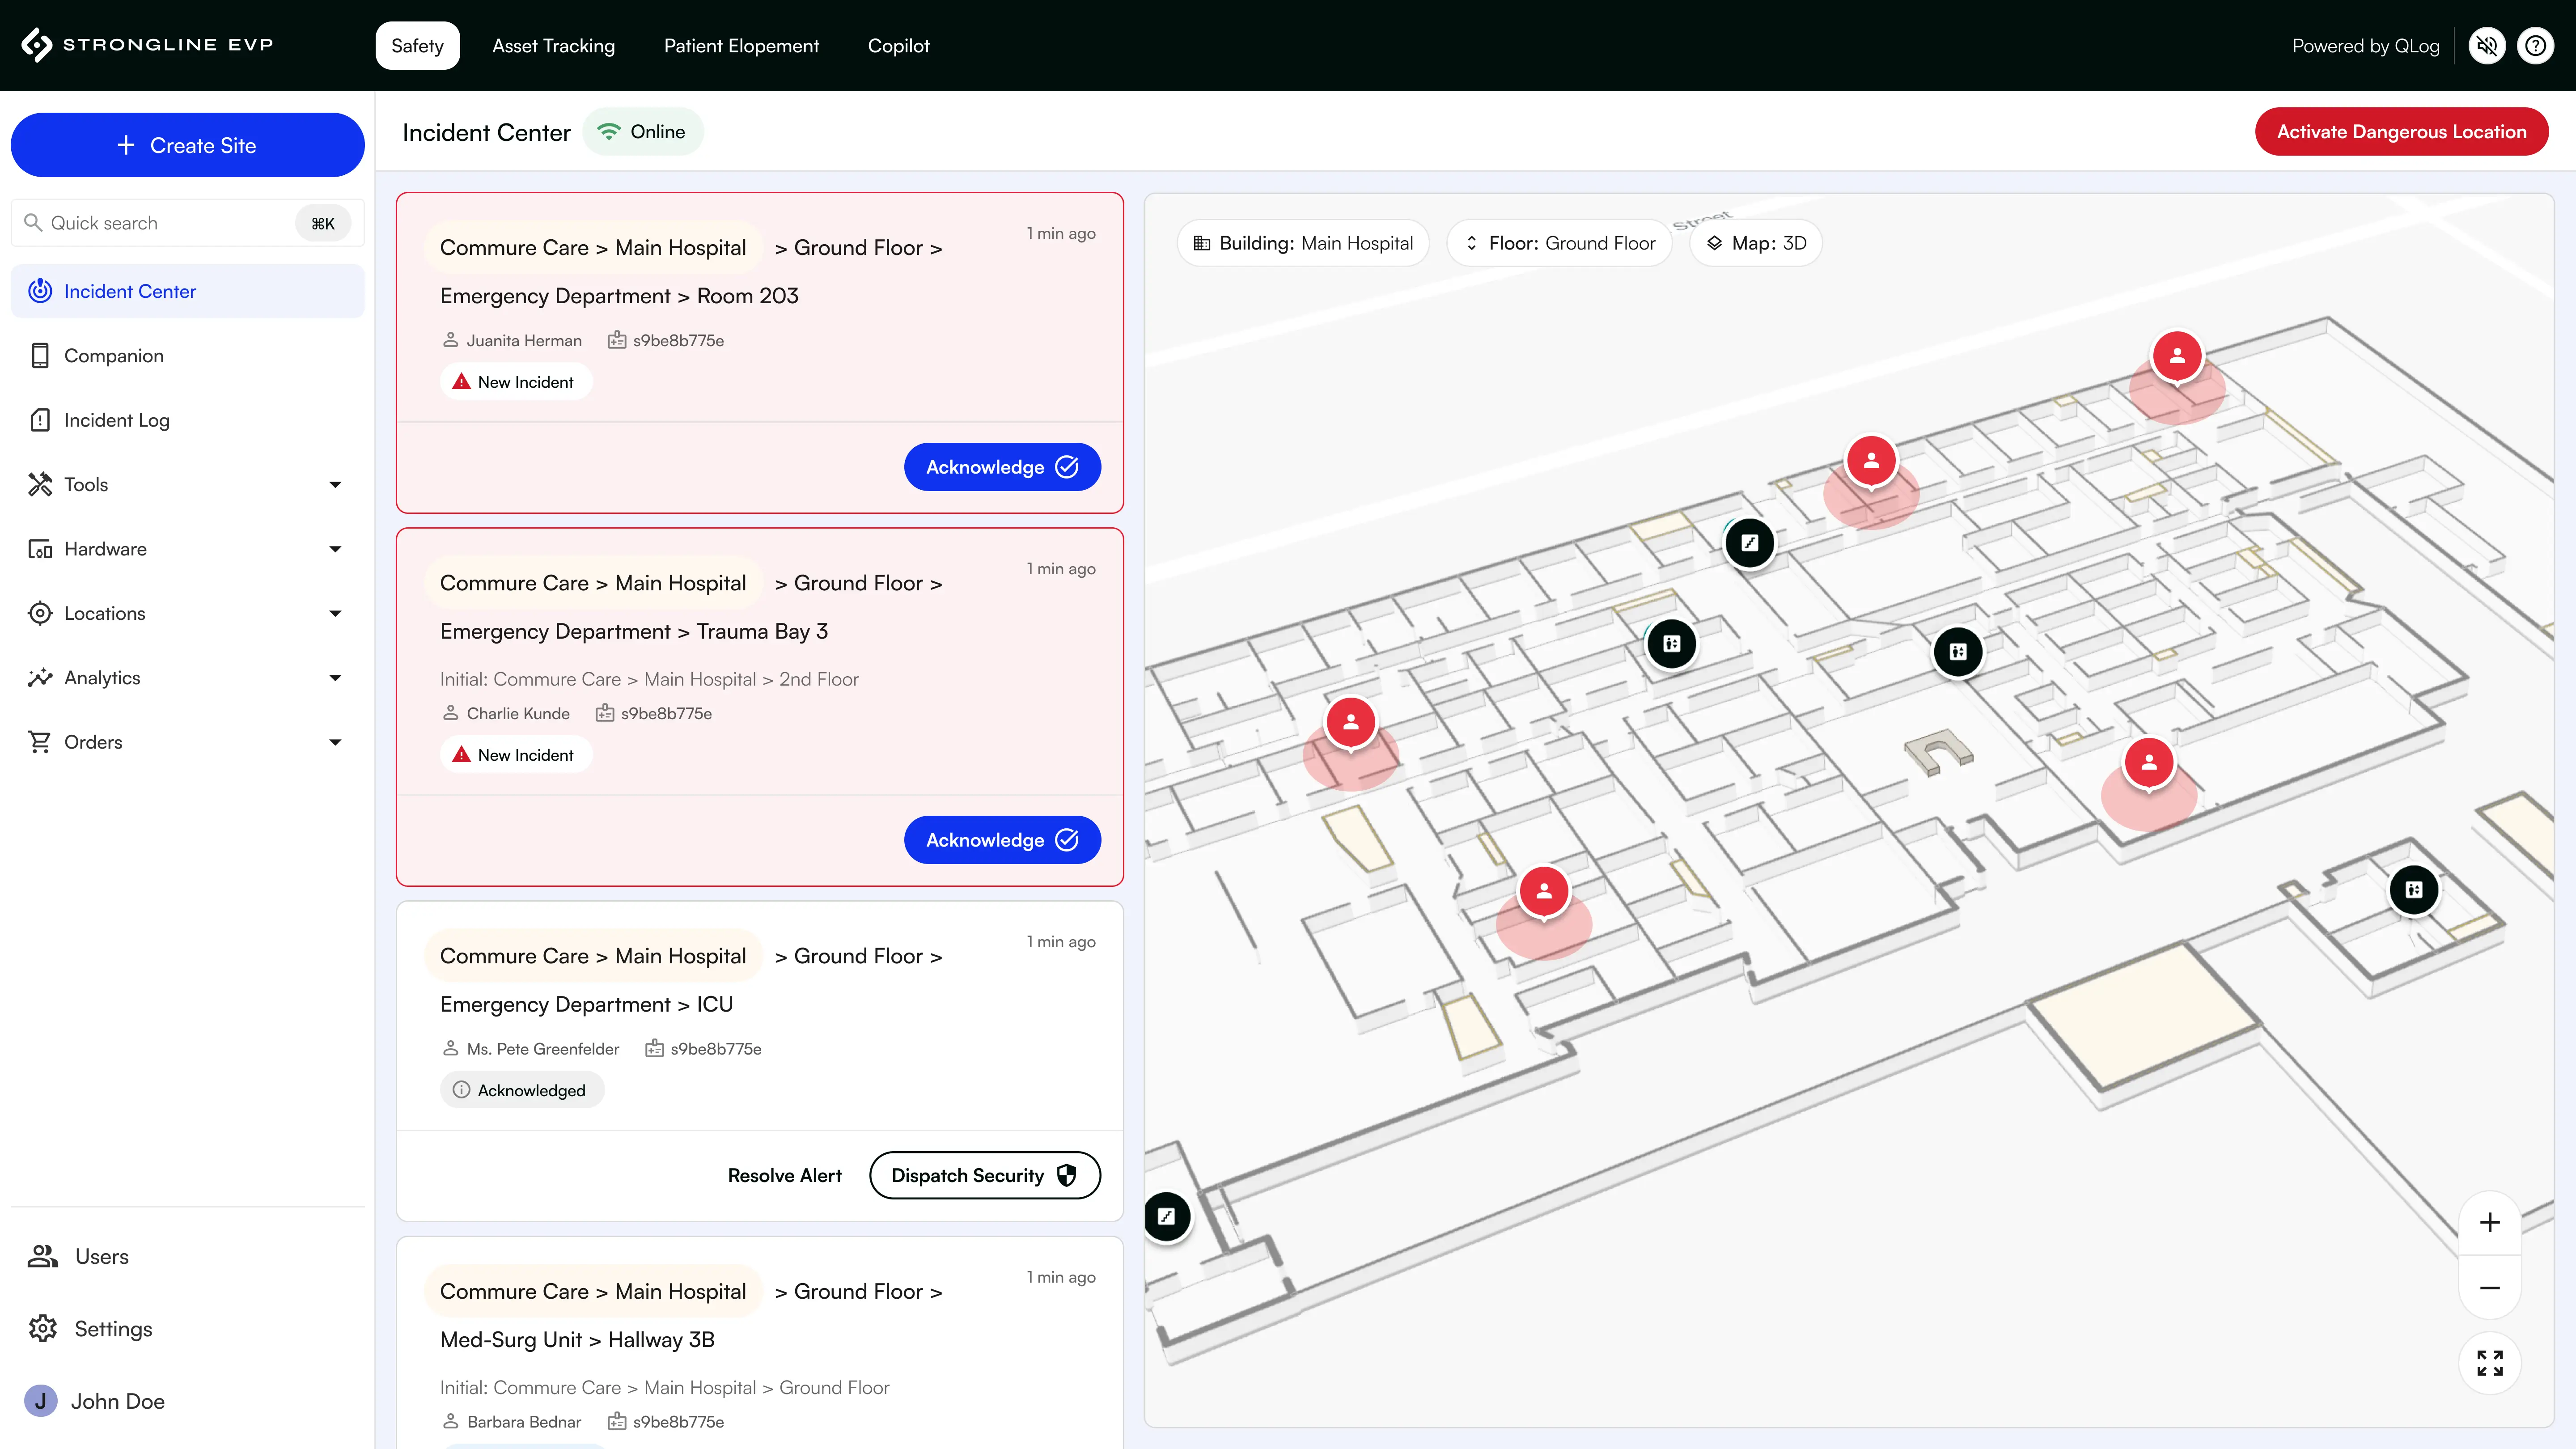Click Dispatch Security for ICU alert
Image resolution: width=2576 pixels, height=1449 pixels.
coord(984,1175)
